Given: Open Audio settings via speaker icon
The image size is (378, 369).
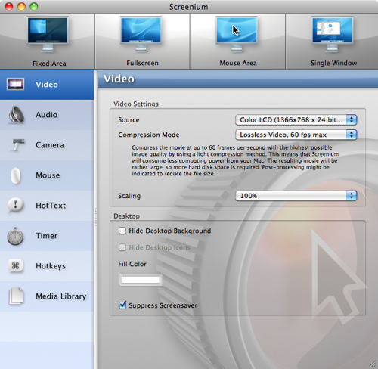Looking at the screenshot, I should coord(17,115).
